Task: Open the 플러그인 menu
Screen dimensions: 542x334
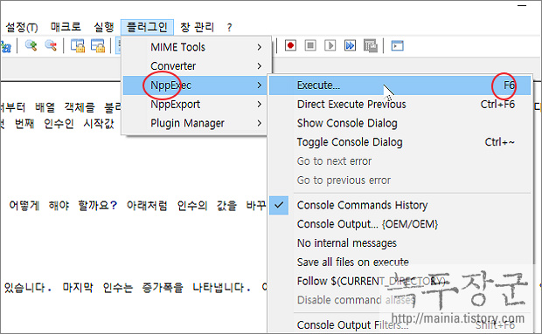Action: pos(147,27)
